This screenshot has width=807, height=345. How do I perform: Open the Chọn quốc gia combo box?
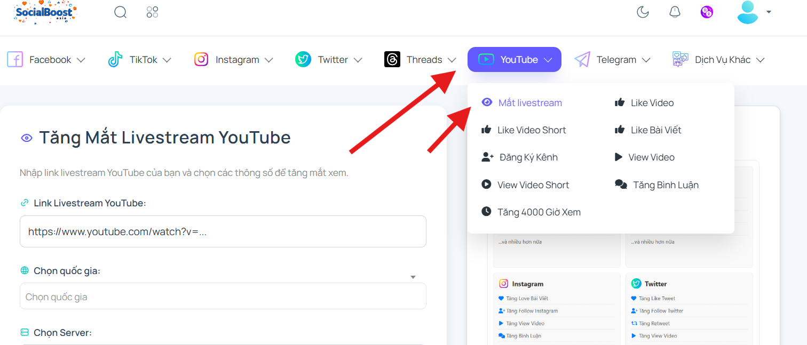[x=223, y=296]
